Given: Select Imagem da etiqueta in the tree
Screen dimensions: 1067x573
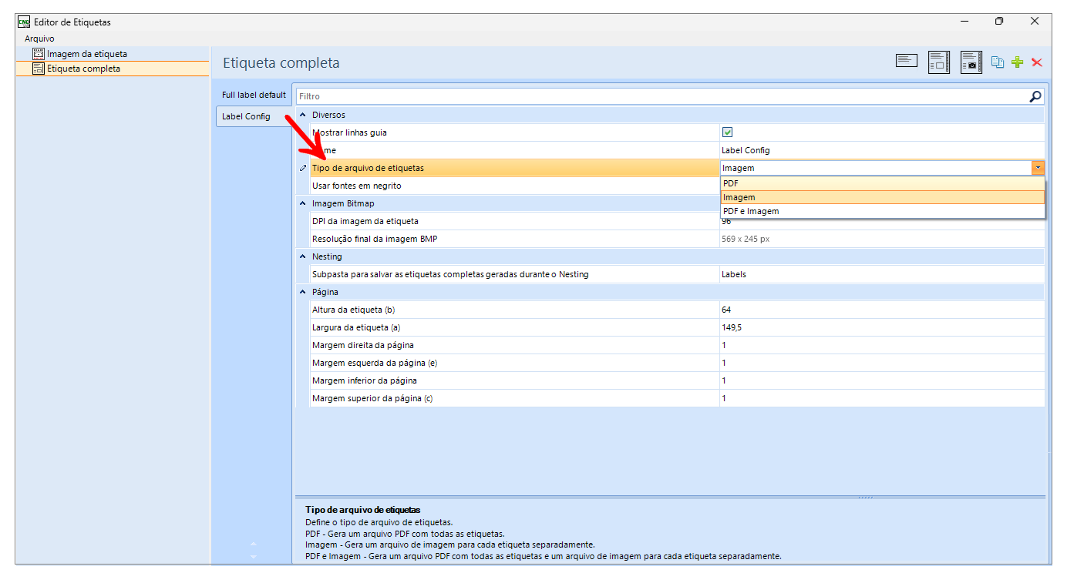Looking at the screenshot, I should (87, 54).
